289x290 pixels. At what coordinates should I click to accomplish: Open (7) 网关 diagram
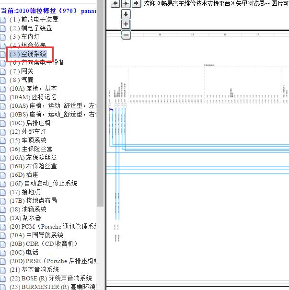click(22, 71)
